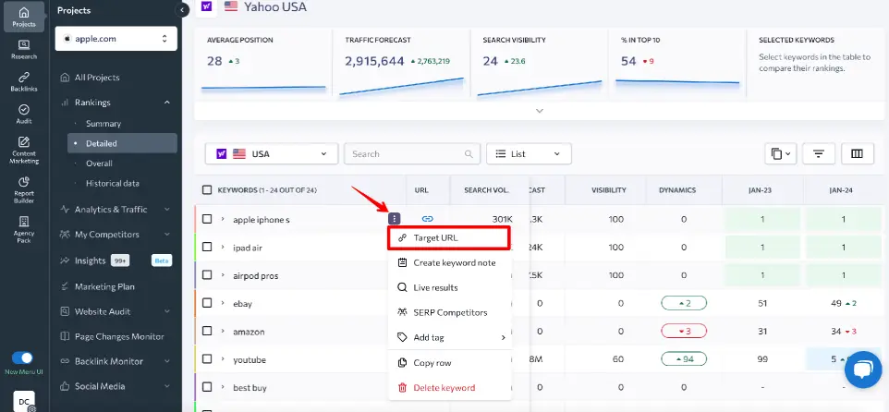
Task: Click the URL link icon for apple iphone s
Action: tap(428, 219)
